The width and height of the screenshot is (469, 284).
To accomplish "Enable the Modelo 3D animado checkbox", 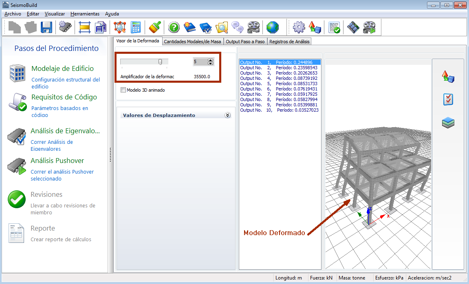I will tap(123, 90).
